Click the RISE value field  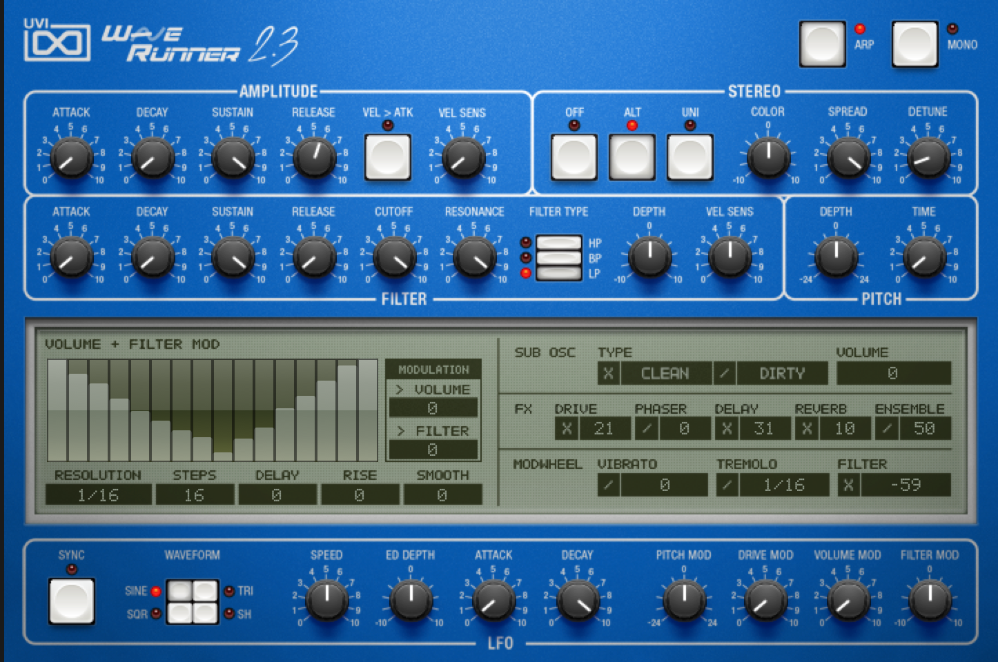tap(360, 494)
